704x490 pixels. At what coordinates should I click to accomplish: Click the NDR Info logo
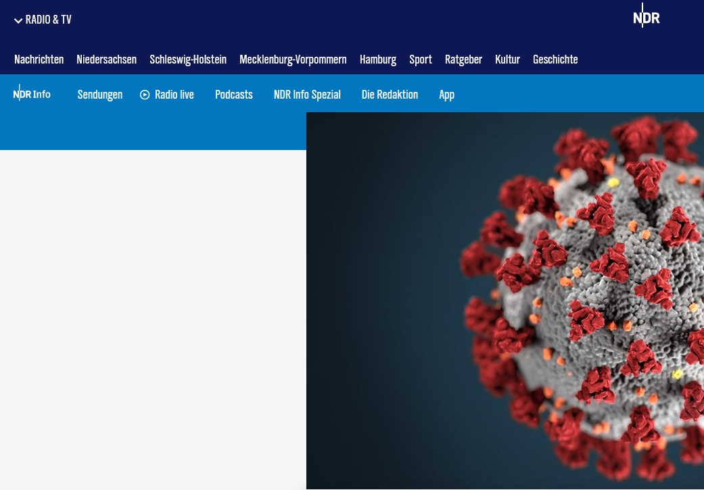(x=32, y=93)
